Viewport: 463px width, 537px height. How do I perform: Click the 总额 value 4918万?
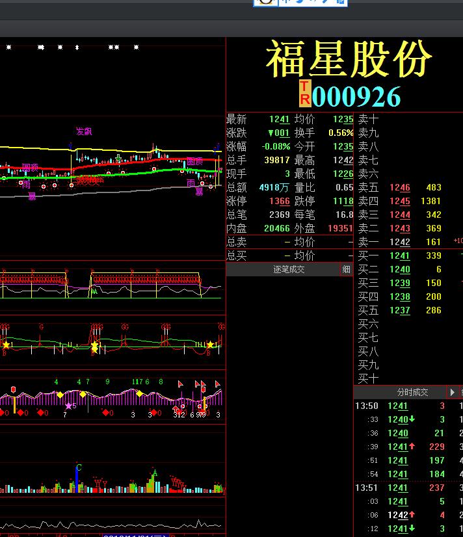tap(274, 187)
